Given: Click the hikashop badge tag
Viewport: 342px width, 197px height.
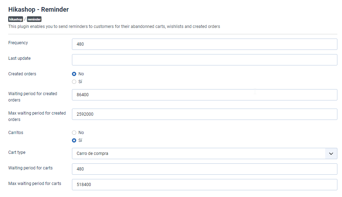Looking at the screenshot, I should coord(16,19).
